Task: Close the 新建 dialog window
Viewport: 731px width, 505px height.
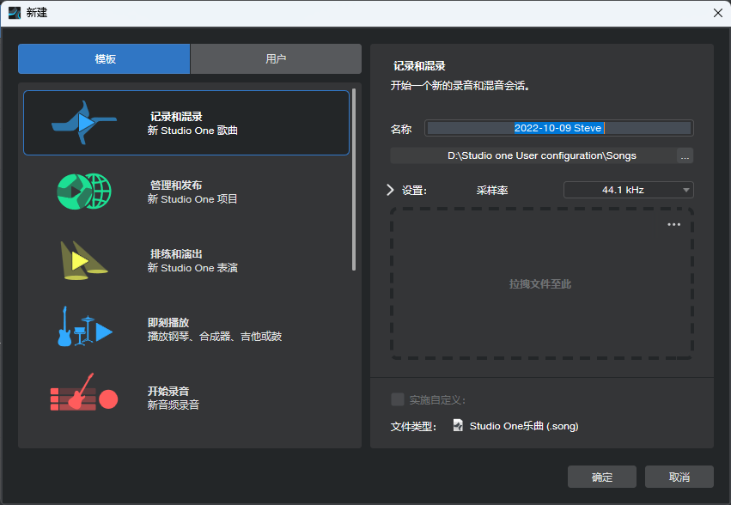Action: (718, 13)
